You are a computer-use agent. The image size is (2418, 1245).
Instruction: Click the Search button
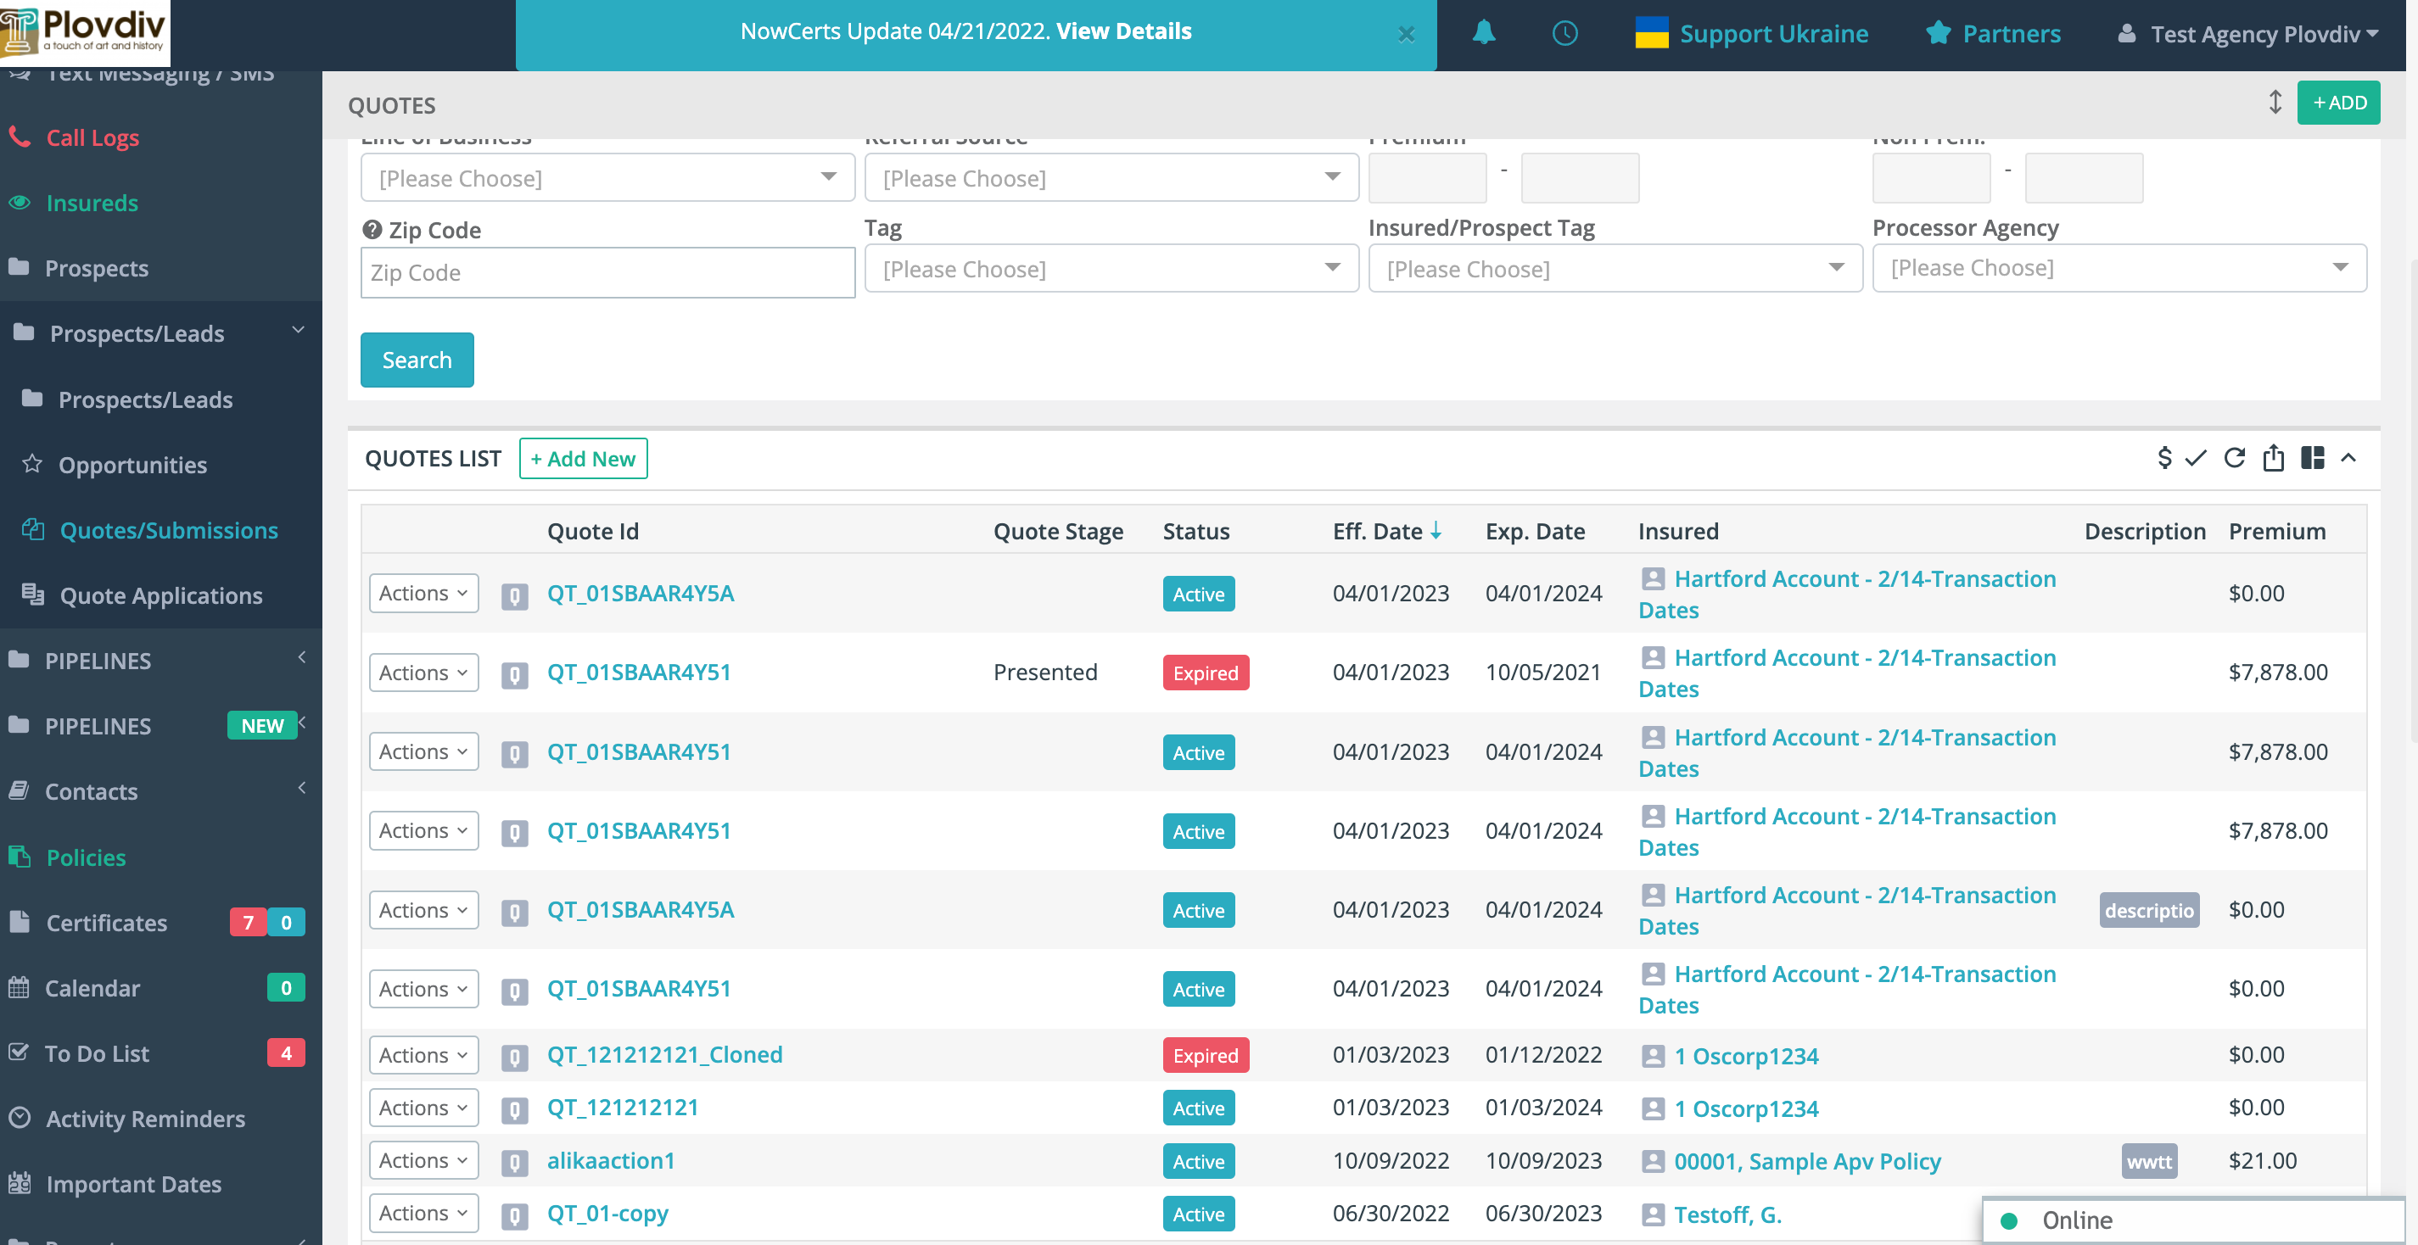point(417,360)
